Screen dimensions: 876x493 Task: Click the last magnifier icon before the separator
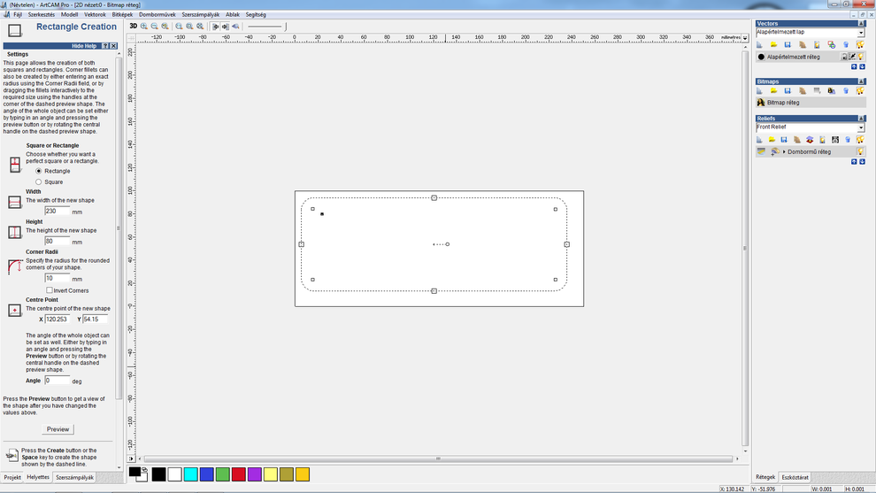(x=200, y=27)
